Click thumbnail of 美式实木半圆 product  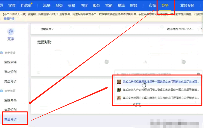(x=119, y=98)
